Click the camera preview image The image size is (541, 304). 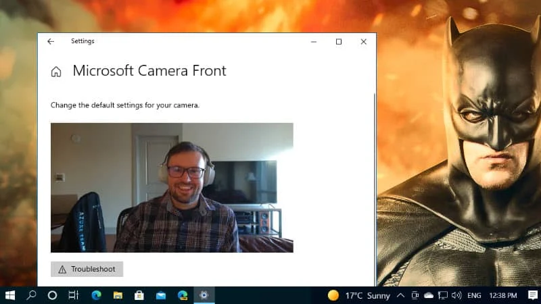[172, 188]
